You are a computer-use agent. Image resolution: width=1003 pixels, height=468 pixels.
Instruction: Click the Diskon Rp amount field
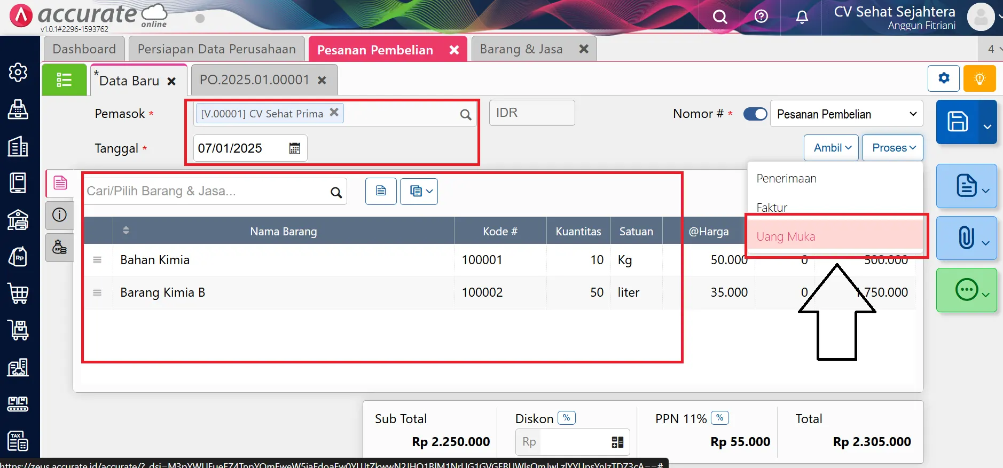click(x=573, y=442)
